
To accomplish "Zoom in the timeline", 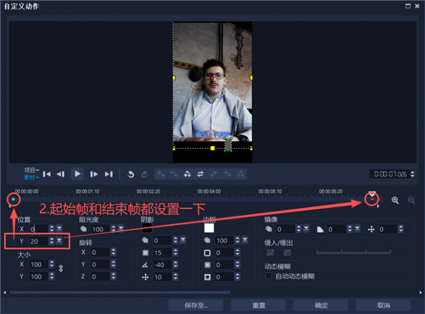I will tap(395, 200).
